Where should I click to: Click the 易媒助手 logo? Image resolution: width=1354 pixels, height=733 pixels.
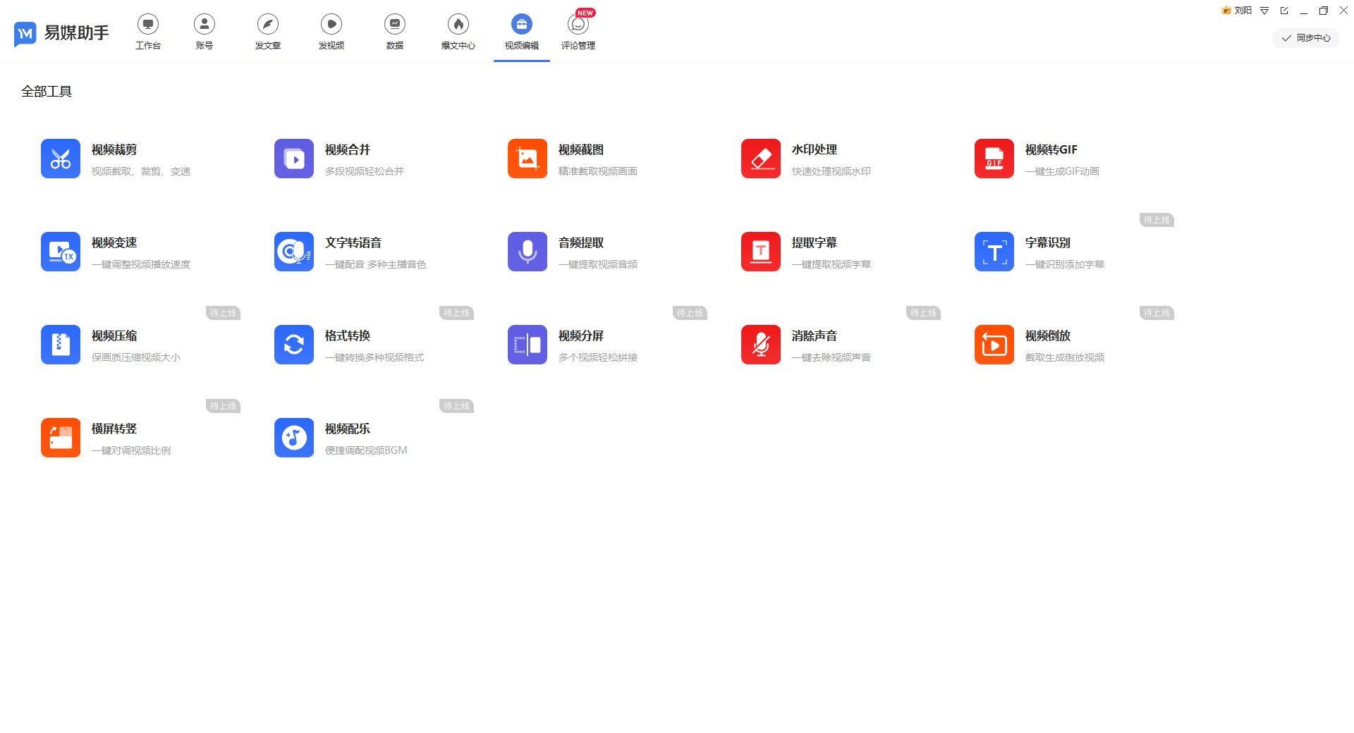click(61, 33)
